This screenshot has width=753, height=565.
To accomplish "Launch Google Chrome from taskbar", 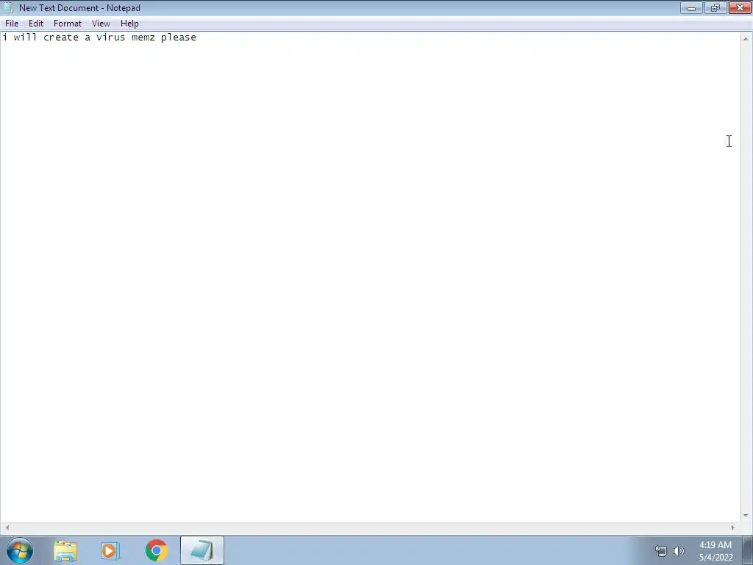I will [156, 550].
